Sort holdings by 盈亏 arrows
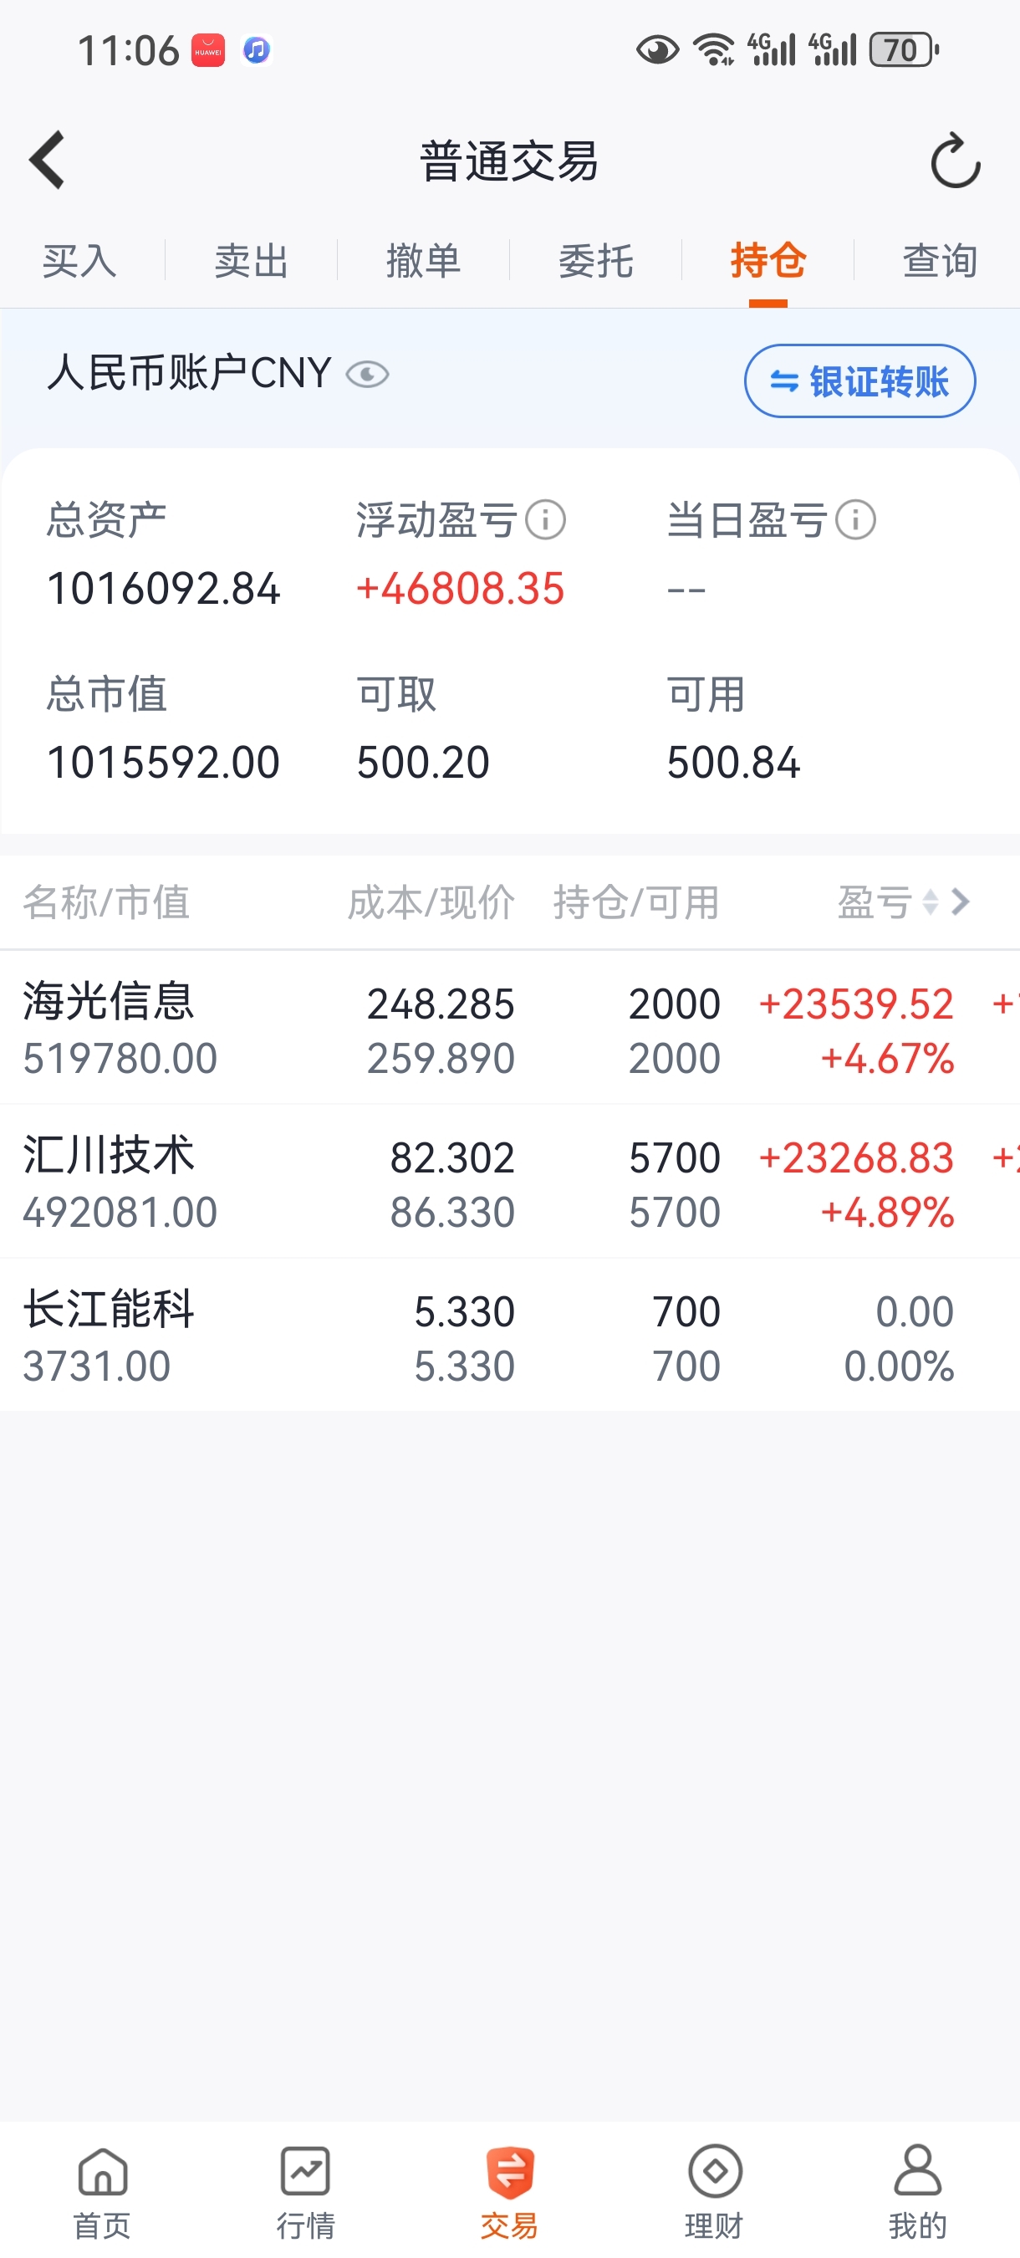The width and height of the screenshot is (1020, 2258). (x=931, y=902)
